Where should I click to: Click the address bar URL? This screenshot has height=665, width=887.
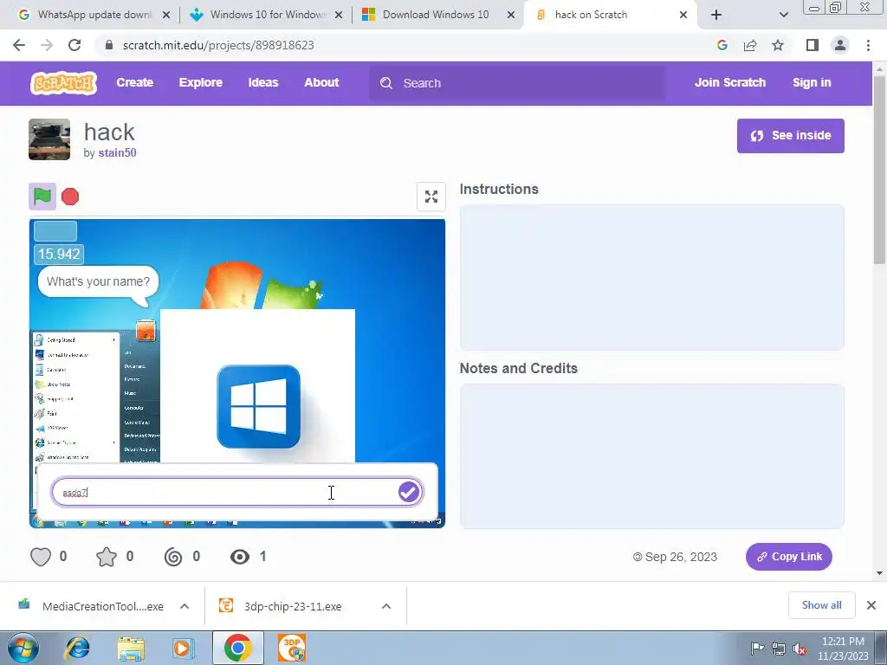tap(217, 45)
